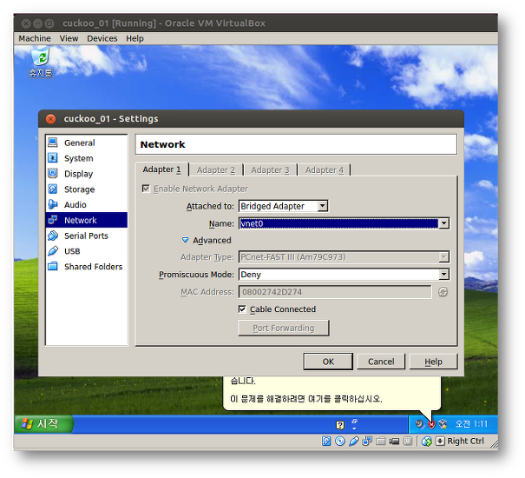Screen dimensions: 525x478
Task: Switch to the Adapter 3 tab
Action: [x=270, y=170]
